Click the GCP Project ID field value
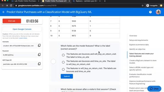 click(20, 64)
